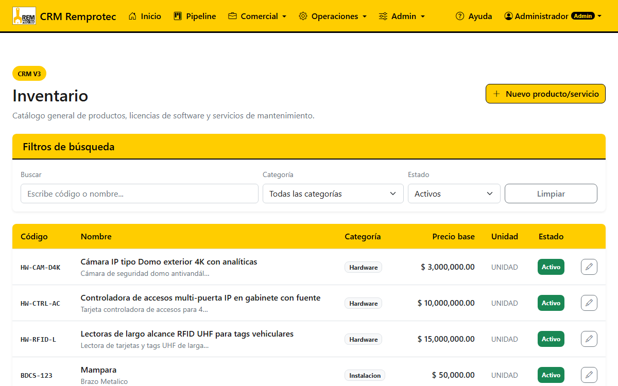Click the yellow Admin role badge
The height and width of the screenshot is (386, 618).
583,16
